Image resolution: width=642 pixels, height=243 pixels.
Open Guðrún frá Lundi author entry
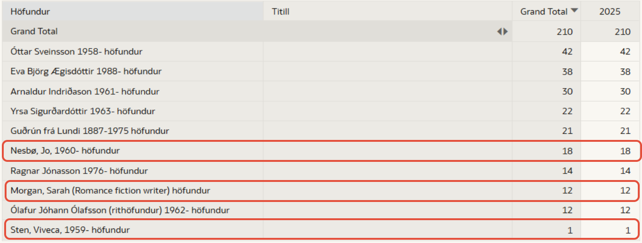(x=90, y=131)
